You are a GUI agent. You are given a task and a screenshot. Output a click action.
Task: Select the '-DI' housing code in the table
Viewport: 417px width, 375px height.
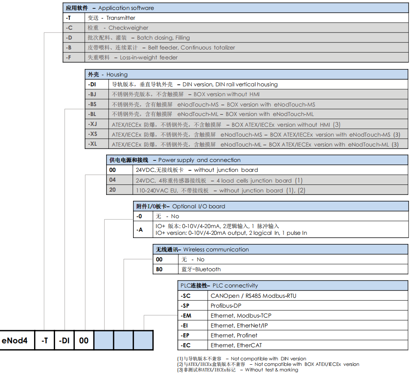click(97, 84)
